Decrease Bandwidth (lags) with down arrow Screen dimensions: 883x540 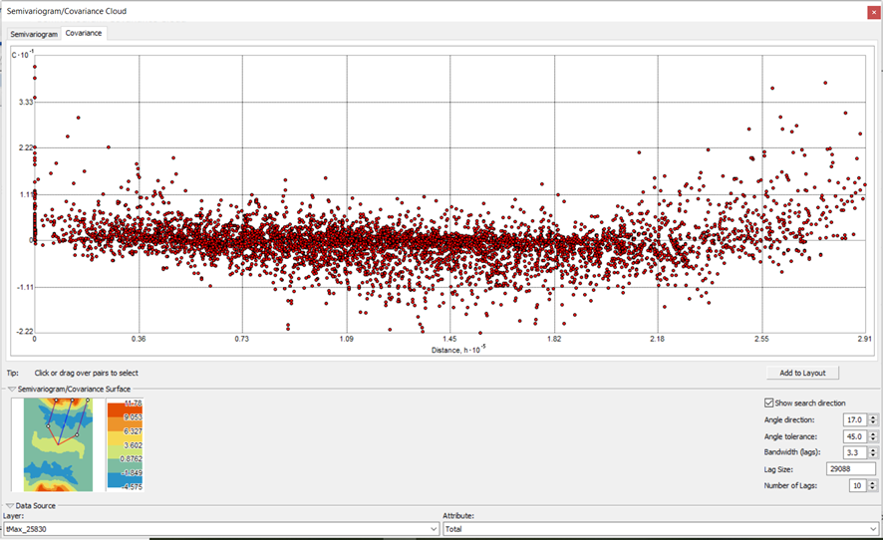tap(873, 456)
